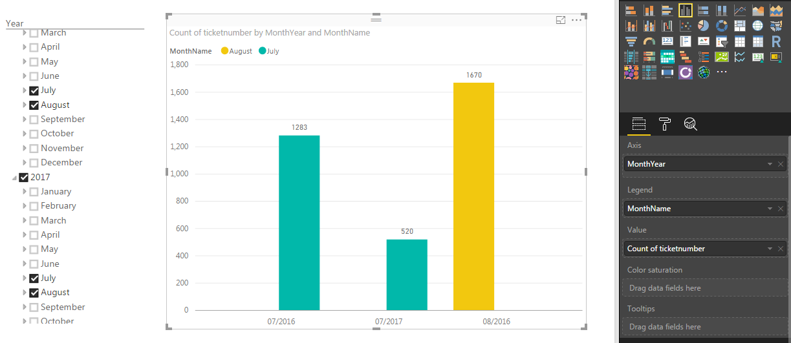Check the December checkbox
Image resolution: width=791 pixels, height=343 pixels.
pos(34,162)
